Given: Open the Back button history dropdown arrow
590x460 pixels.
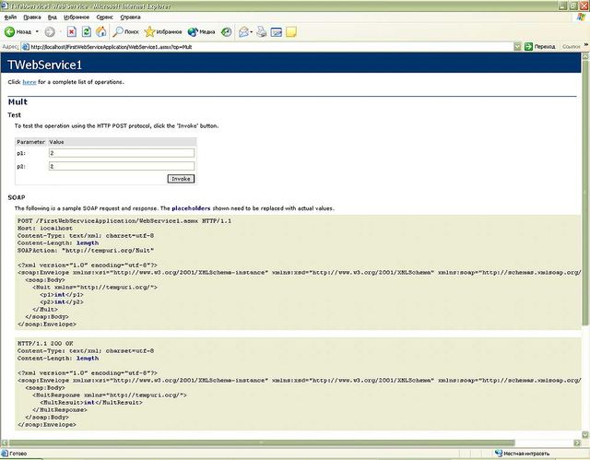Looking at the screenshot, I should (37, 32).
